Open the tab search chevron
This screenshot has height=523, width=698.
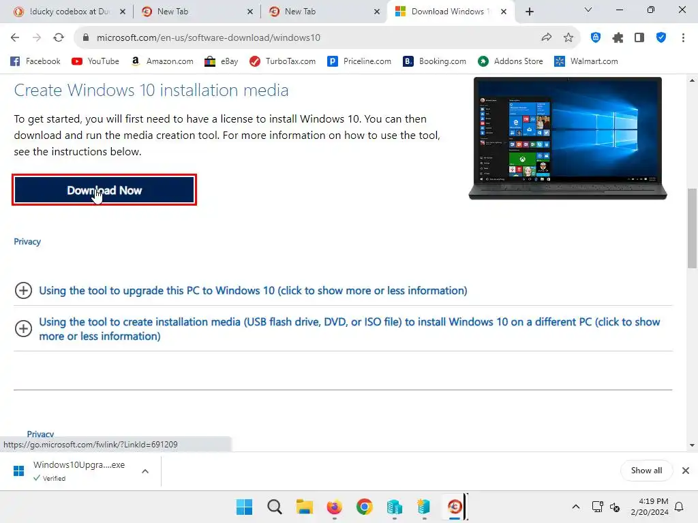pyautogui.click(x=588, y=10)
